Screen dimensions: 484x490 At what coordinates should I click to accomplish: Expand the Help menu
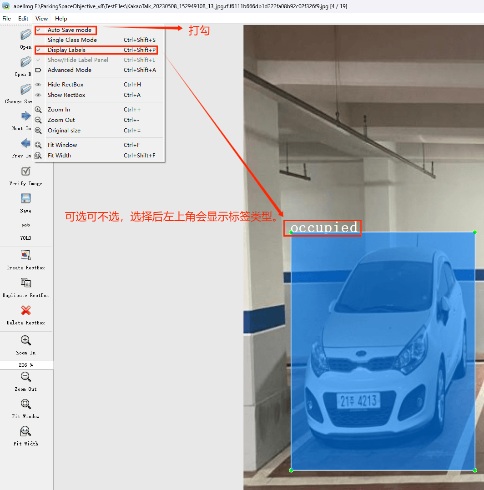pos(61,19)
